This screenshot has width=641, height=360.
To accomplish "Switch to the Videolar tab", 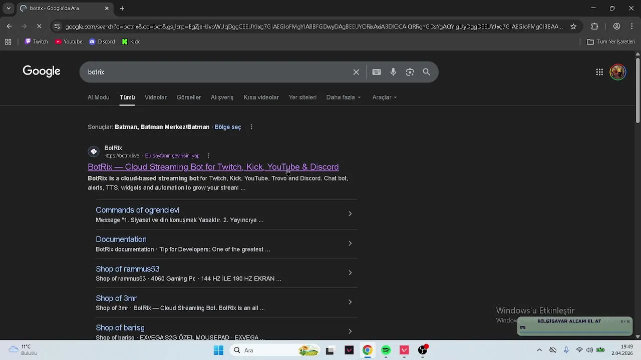I will click(x=156, y=97).
